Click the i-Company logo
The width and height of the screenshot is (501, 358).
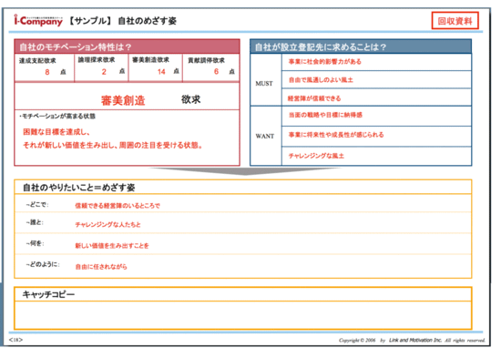coord(38,20)
